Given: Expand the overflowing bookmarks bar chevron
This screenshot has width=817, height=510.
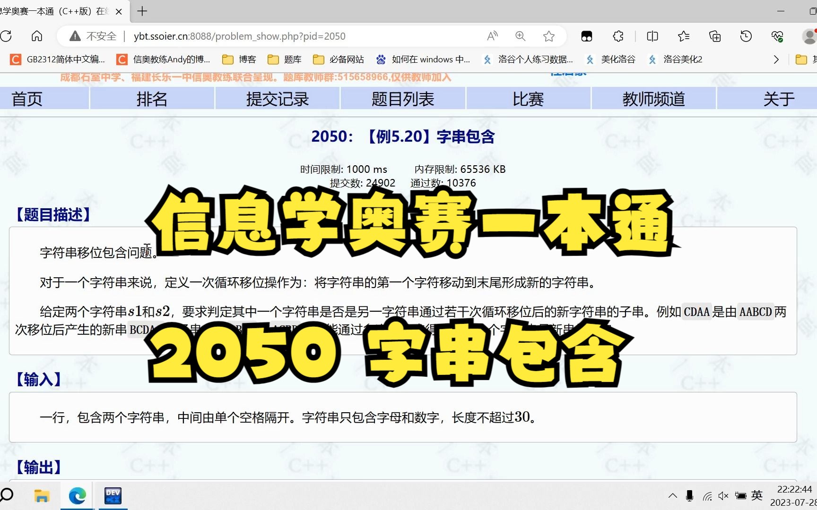Looking at the screenshot, I should (776, 59).
